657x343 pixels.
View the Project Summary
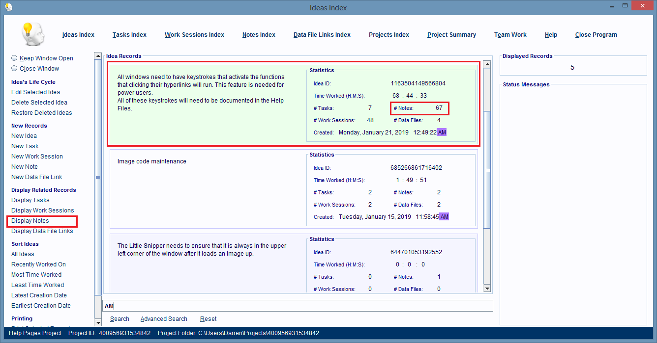pos(451,35)
